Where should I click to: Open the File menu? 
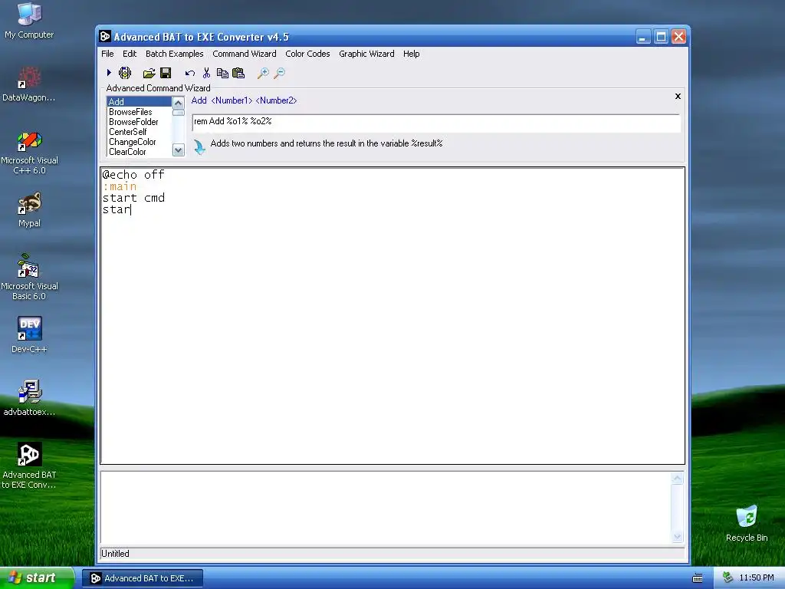coord(107,54)
